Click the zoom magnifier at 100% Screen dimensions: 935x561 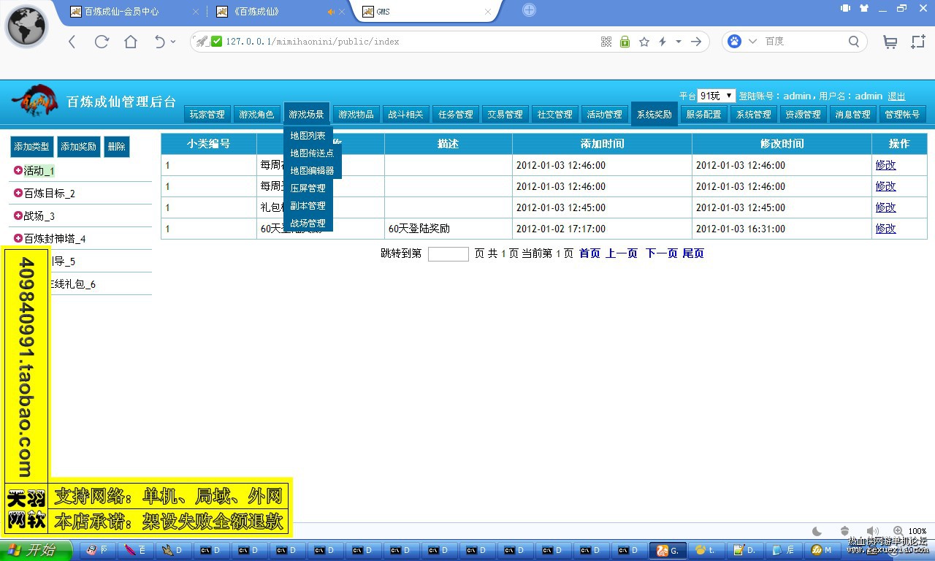[898, 531]
